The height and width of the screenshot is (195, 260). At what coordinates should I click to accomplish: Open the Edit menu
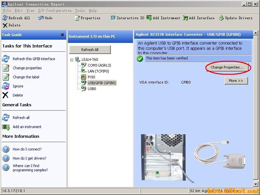(19, 11)
